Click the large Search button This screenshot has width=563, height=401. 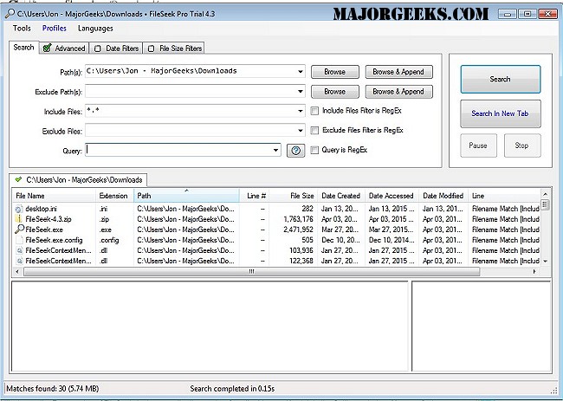pos(500,79)
